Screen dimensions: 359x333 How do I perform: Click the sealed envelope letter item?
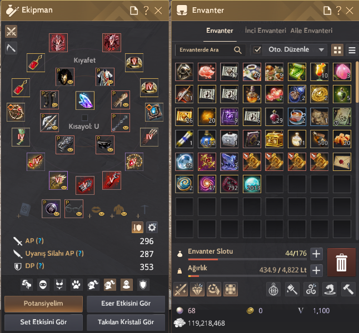tap(342, 162)
